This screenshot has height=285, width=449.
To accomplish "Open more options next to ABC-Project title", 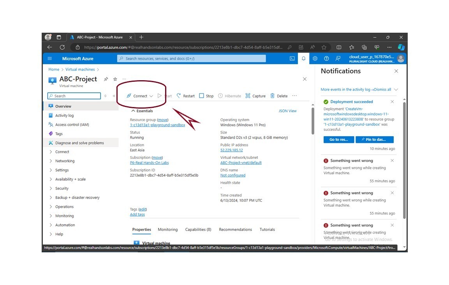I will (124, 79).
